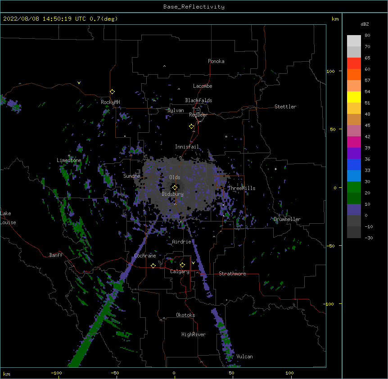Click the Cochrane city label
This screenshot has width=388, height=379.
point(145,256)
